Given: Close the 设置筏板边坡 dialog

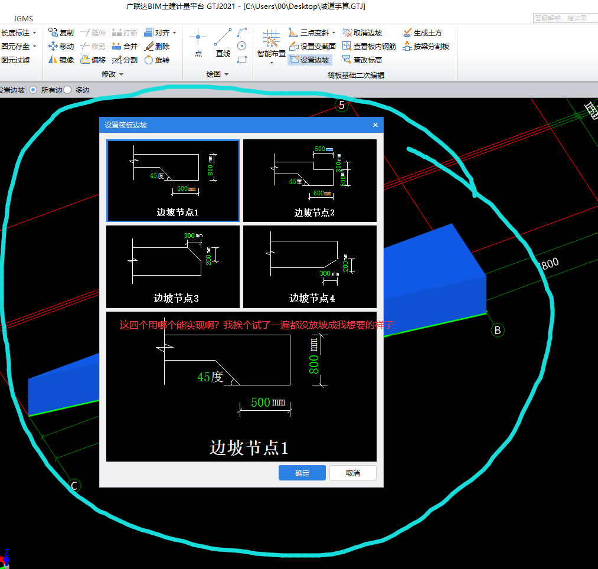Looking at the screenshot, I should [375, 125].
